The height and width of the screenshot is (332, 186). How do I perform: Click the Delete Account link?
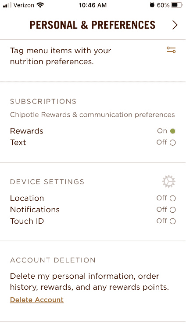pos(37,299)
